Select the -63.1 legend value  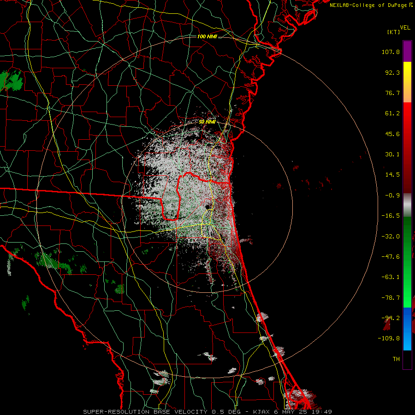(x=391, y=277)
